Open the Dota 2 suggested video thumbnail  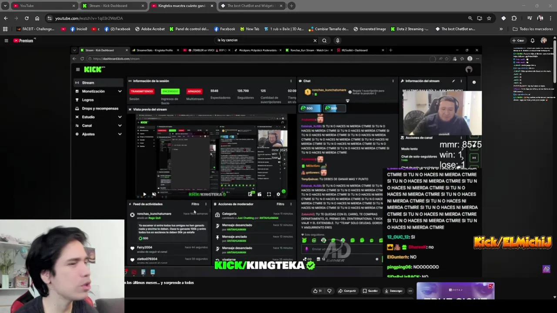[455, 291]
